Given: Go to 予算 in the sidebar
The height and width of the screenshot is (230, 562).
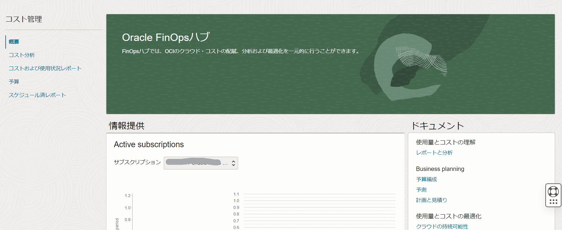Looking at the screenshot, I should tap(14, 82).
